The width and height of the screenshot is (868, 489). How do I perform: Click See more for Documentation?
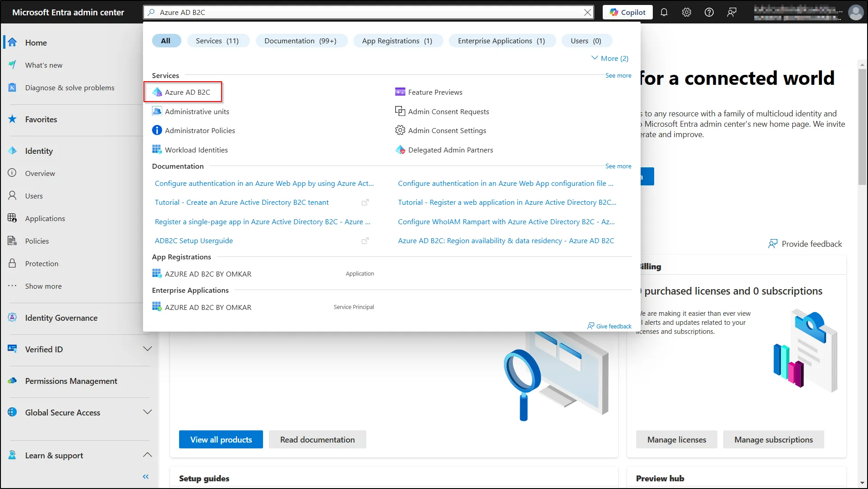618,166
